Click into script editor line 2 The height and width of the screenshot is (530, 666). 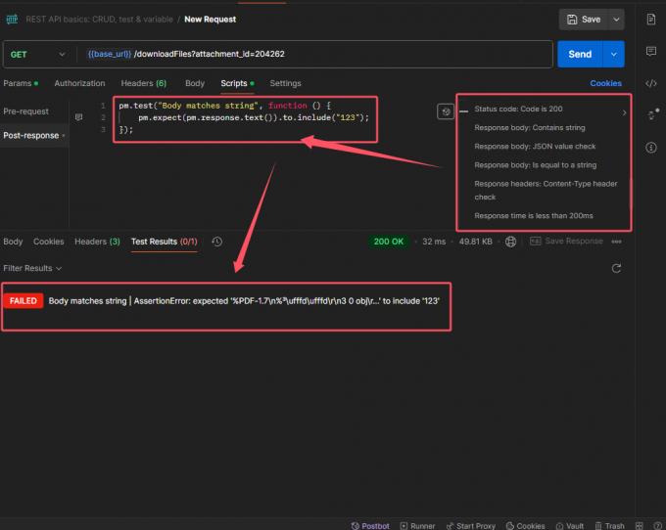253,117
